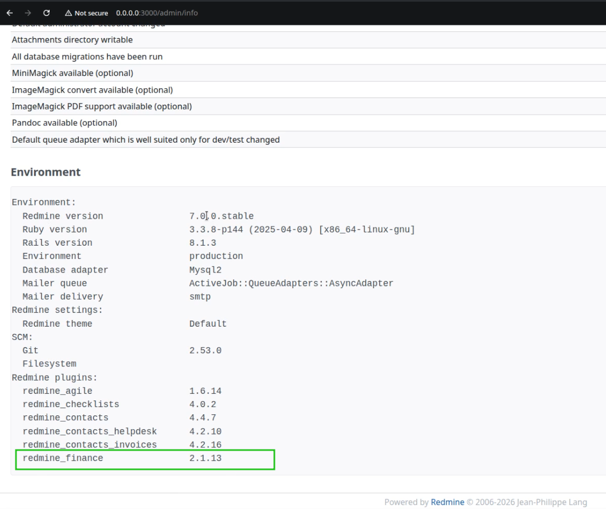Screen dimensions: 606x509
Task: Select 'All database migrations have been run'
Action: [88, 57]
